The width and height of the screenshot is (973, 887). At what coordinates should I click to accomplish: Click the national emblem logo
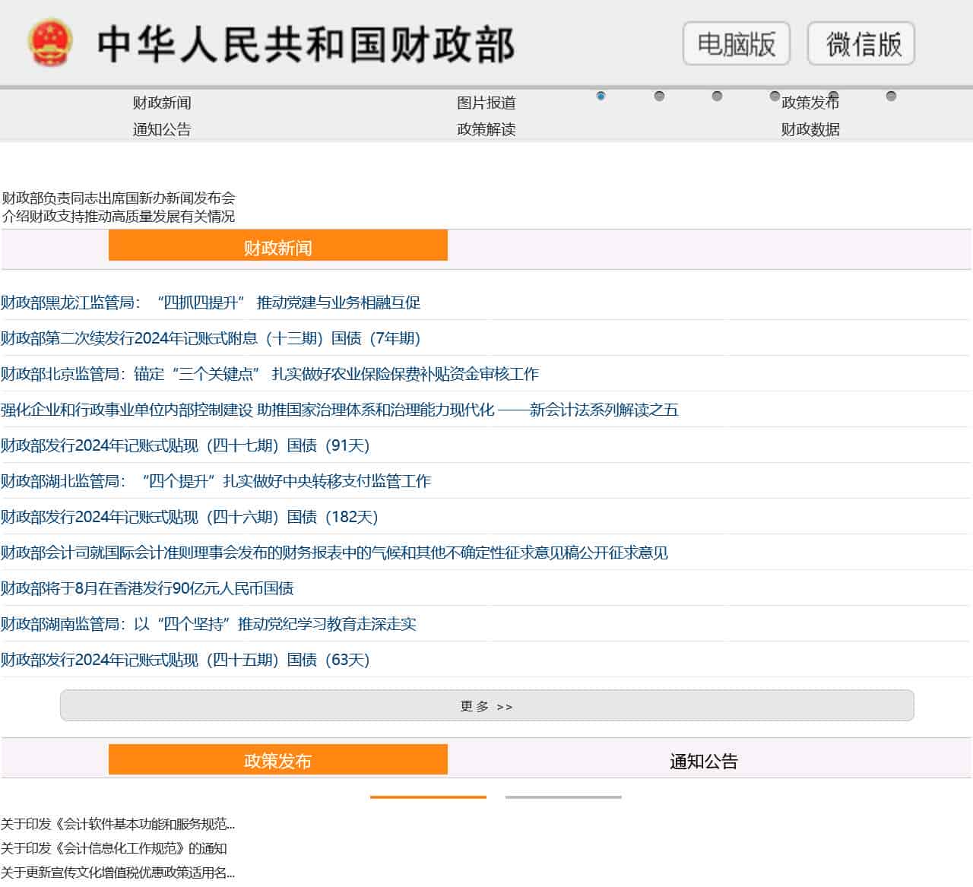click(x=49, y=43)
